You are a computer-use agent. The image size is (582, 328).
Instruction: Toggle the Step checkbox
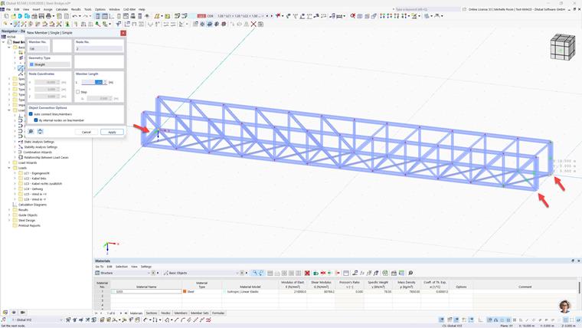coord(78,92)
